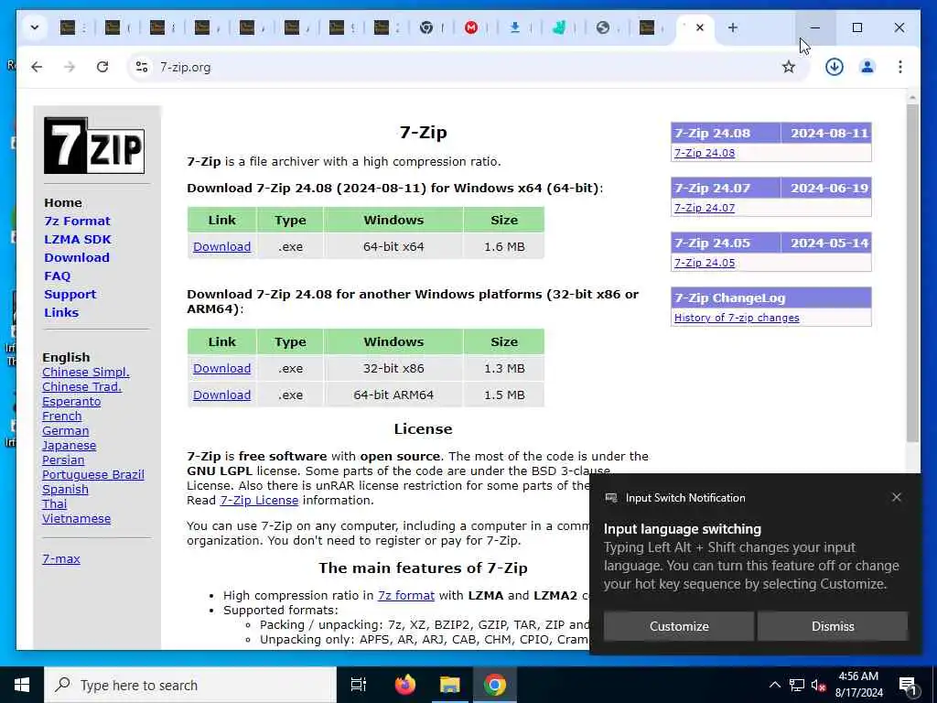Switch language to Persian
The width and height of the screenshot is (937, 703).
63,460
